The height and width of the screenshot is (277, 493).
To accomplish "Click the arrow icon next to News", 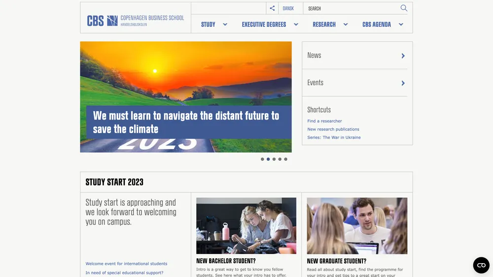I will coord(403,56).
